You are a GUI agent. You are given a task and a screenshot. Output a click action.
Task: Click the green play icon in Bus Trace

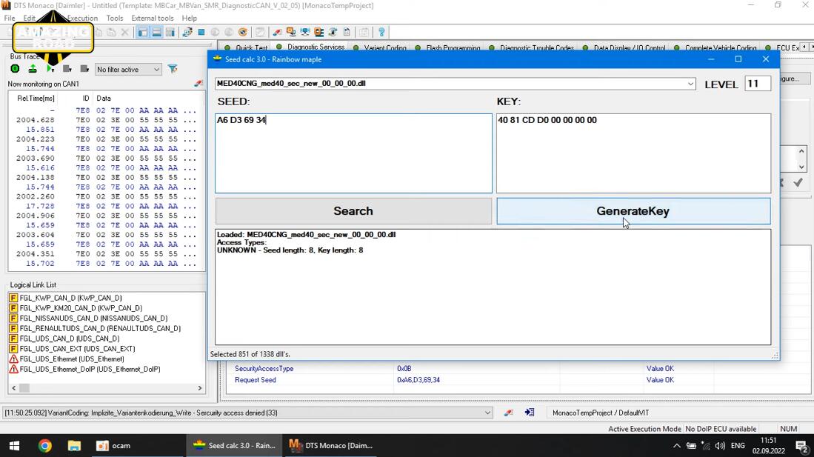pyautogui.click(x=50, y=69)
